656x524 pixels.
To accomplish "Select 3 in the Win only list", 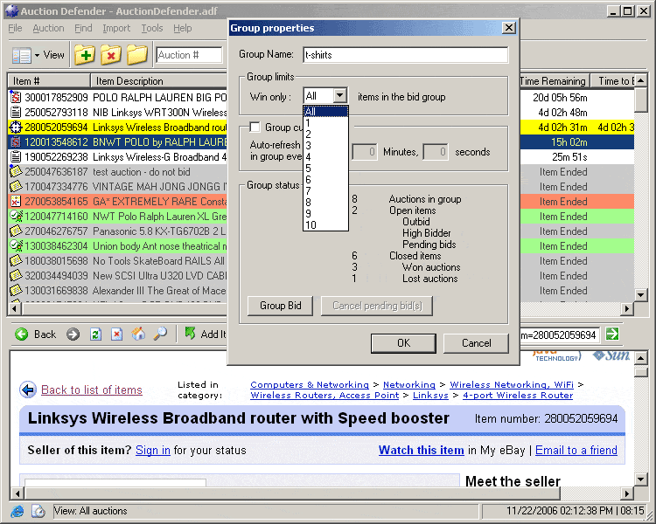I will coord(325,146).
